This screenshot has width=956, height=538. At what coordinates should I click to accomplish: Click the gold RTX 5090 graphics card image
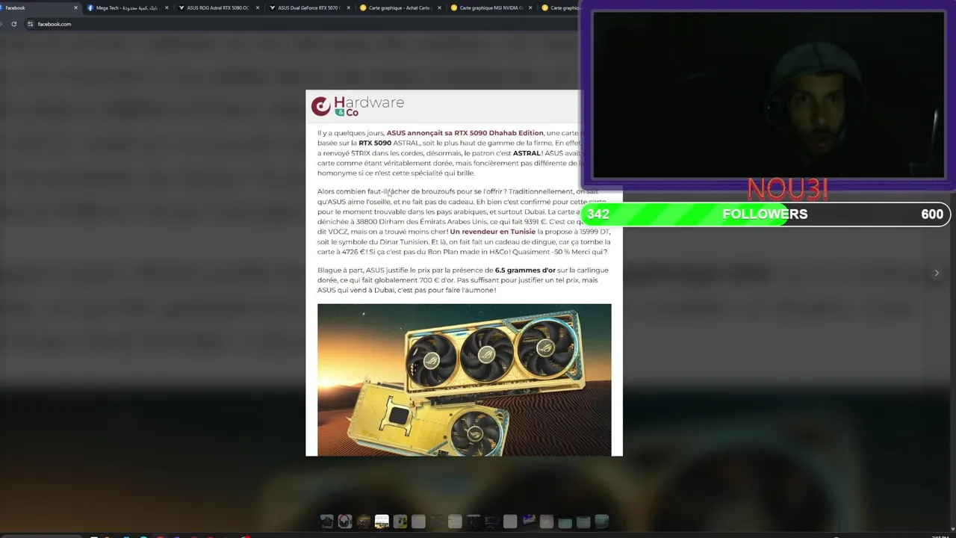[x=464, y=380]
